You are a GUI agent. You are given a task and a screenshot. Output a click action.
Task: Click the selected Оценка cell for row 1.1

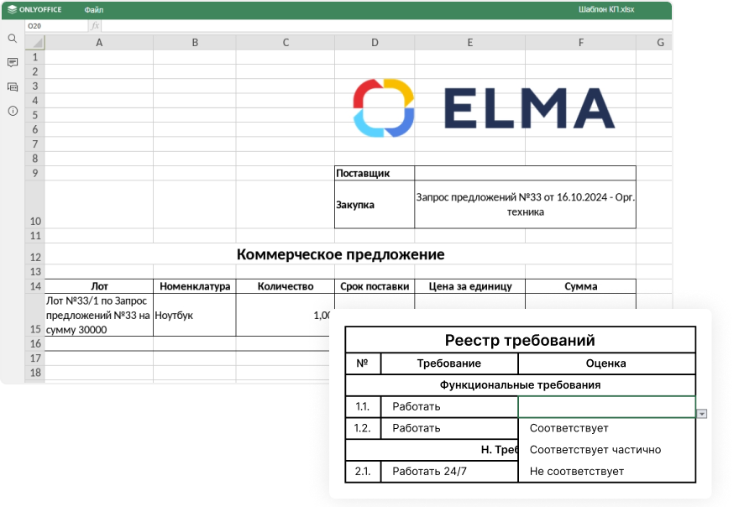[606, 406]
